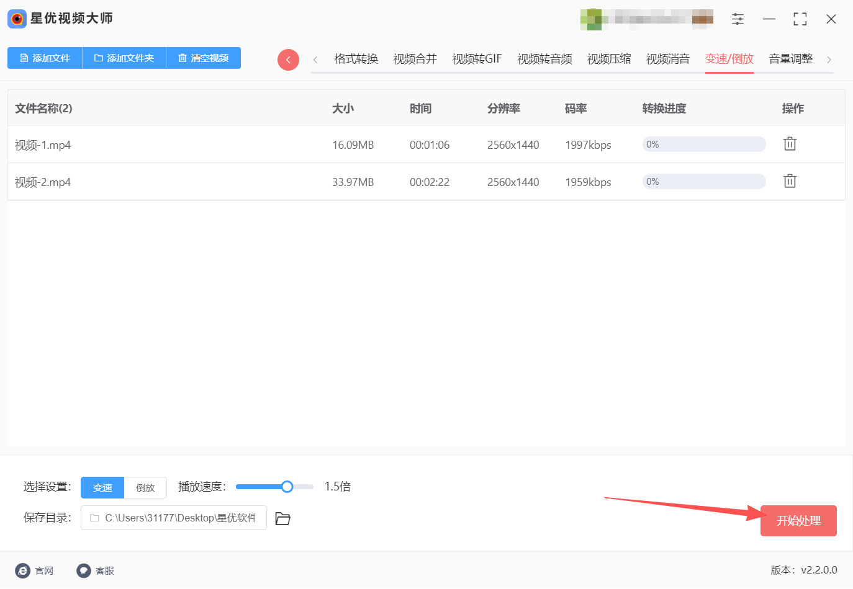853x589 pixels.
Task: Open 官网 official website link
Action: pyautogui.click(x=35, y=570)
